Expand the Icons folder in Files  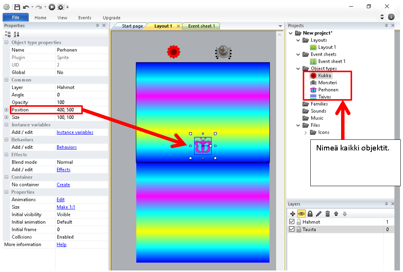pos(306,133)
